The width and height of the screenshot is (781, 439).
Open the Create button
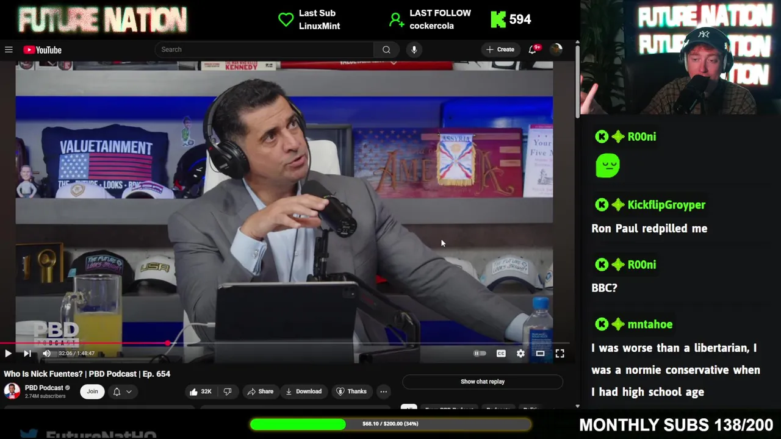[500, 49]
